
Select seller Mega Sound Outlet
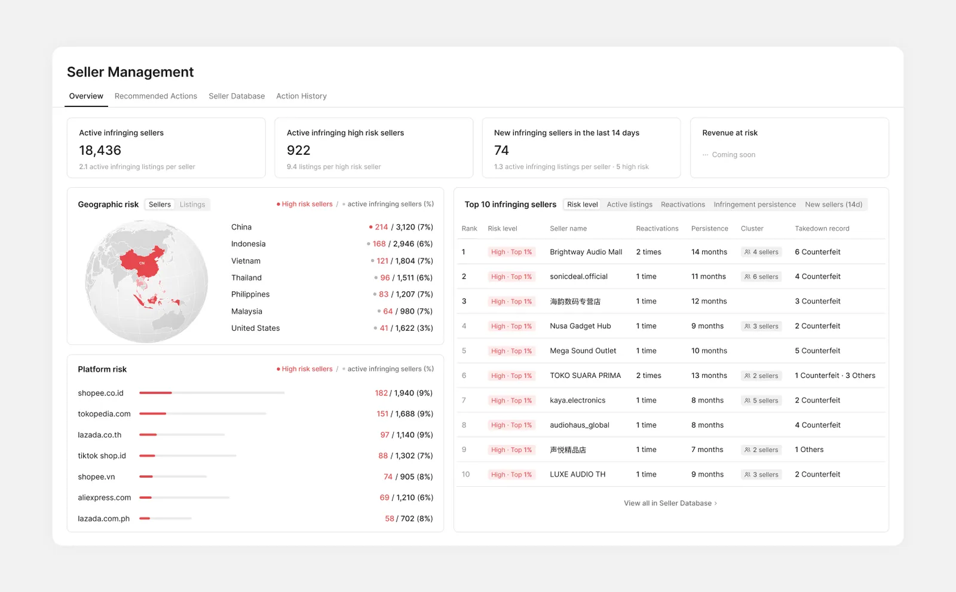point(583,351)
